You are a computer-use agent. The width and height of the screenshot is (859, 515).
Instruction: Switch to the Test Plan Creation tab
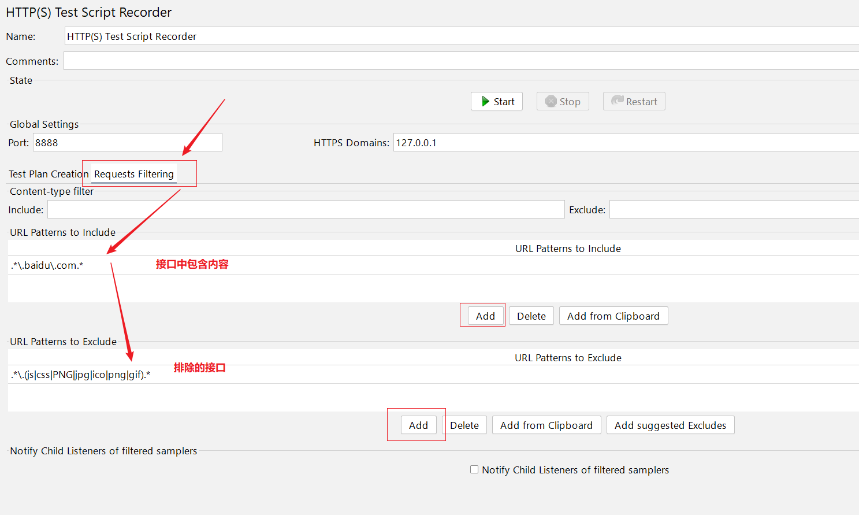pos(49,174)
